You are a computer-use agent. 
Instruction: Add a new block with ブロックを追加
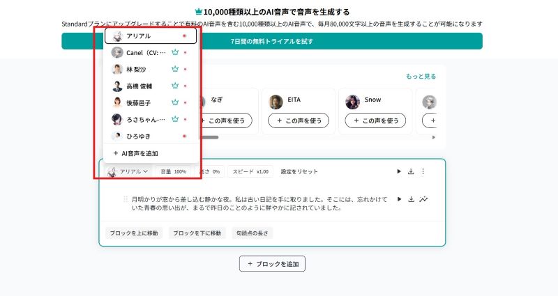[272, 264]
